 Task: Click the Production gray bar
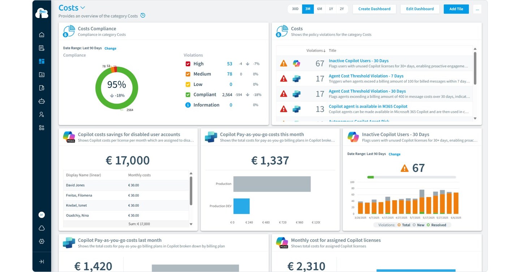click(x=272, y=184)
